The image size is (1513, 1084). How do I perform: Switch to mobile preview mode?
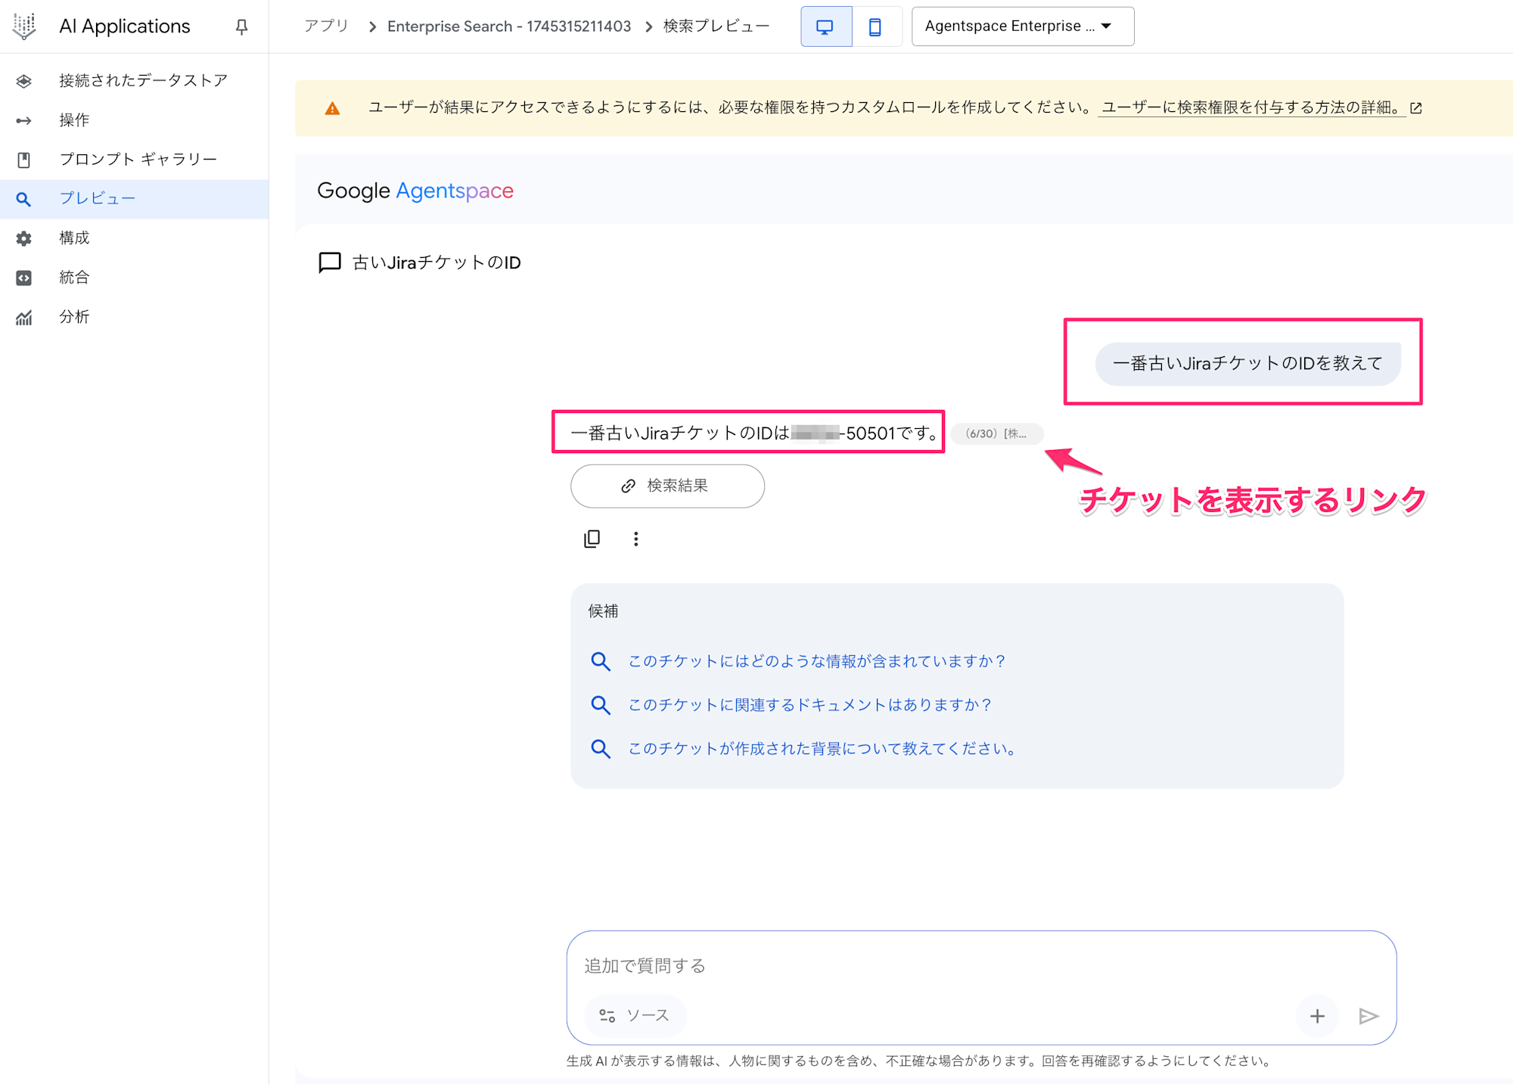[875, 26]
